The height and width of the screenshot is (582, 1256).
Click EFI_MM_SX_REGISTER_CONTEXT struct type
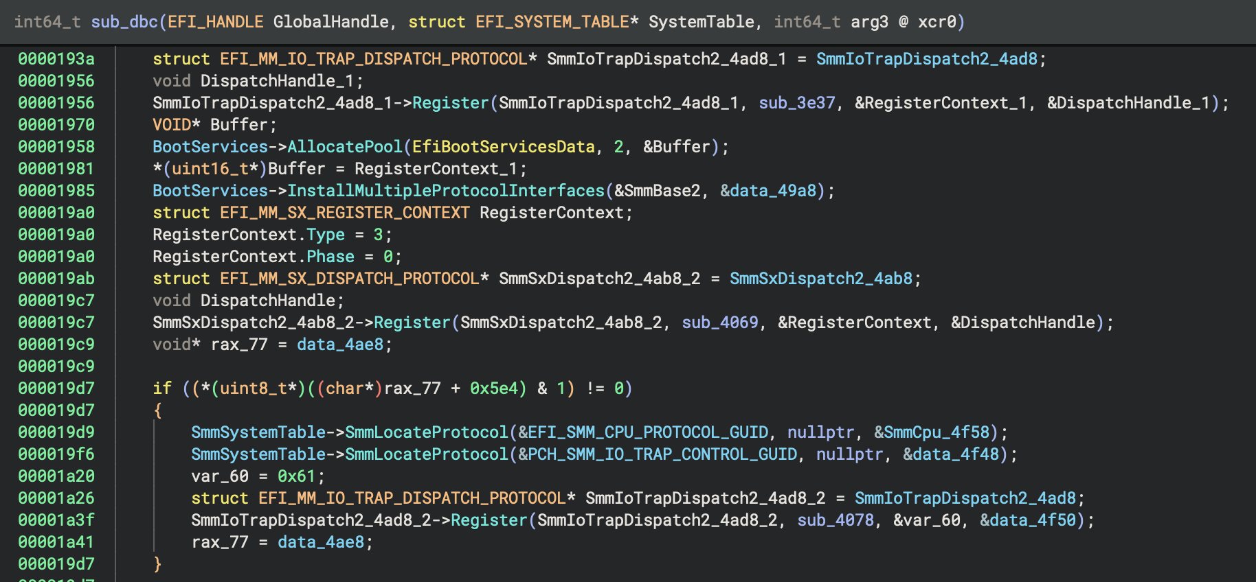(345, 213)
